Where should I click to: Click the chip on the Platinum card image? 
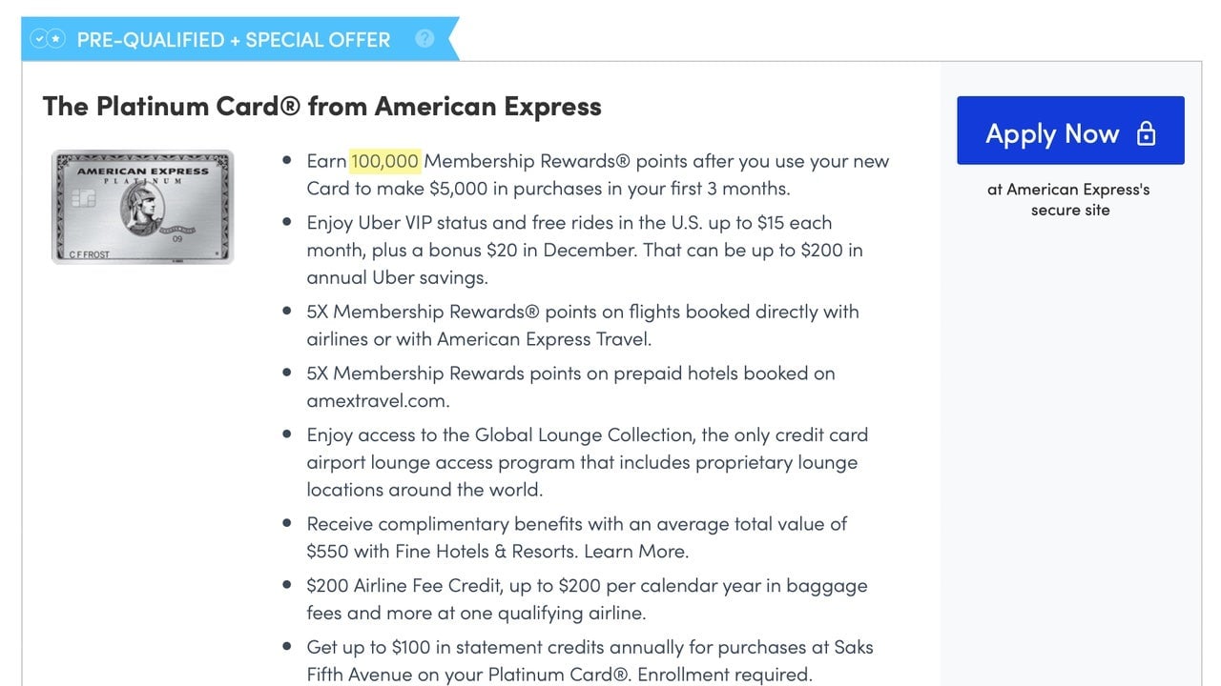(83, 200)
